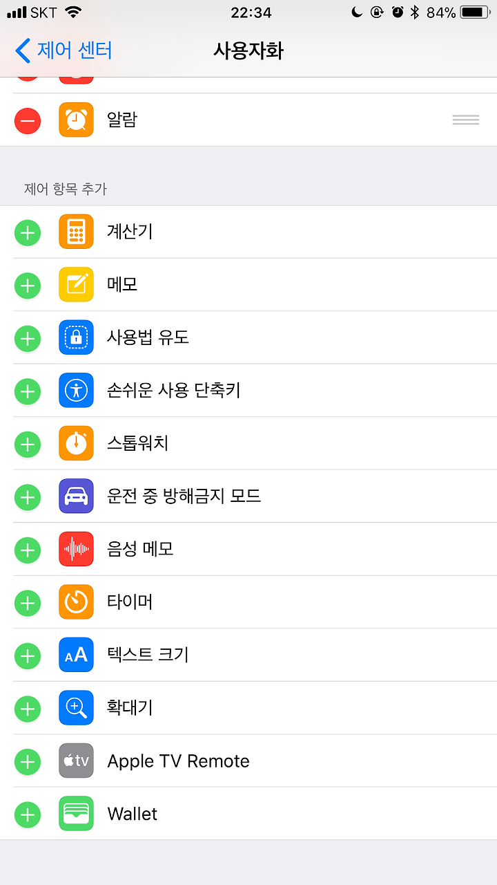This screenshot has height=885, width=497.
Task: Go back to 제어 센터
Action: (x=64, y=50)
